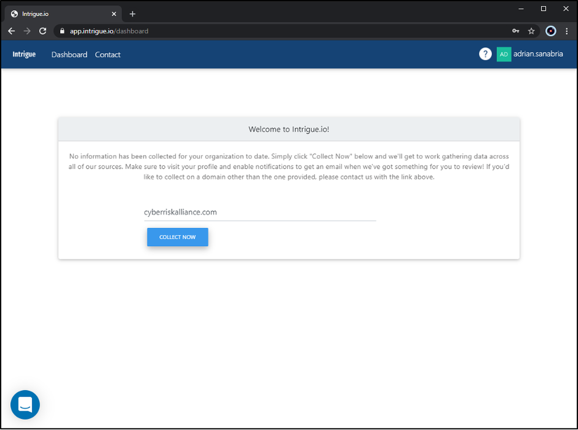578x430 pixels.
Task: Open the browser profile avatar
Action: [x=551, y=31]
